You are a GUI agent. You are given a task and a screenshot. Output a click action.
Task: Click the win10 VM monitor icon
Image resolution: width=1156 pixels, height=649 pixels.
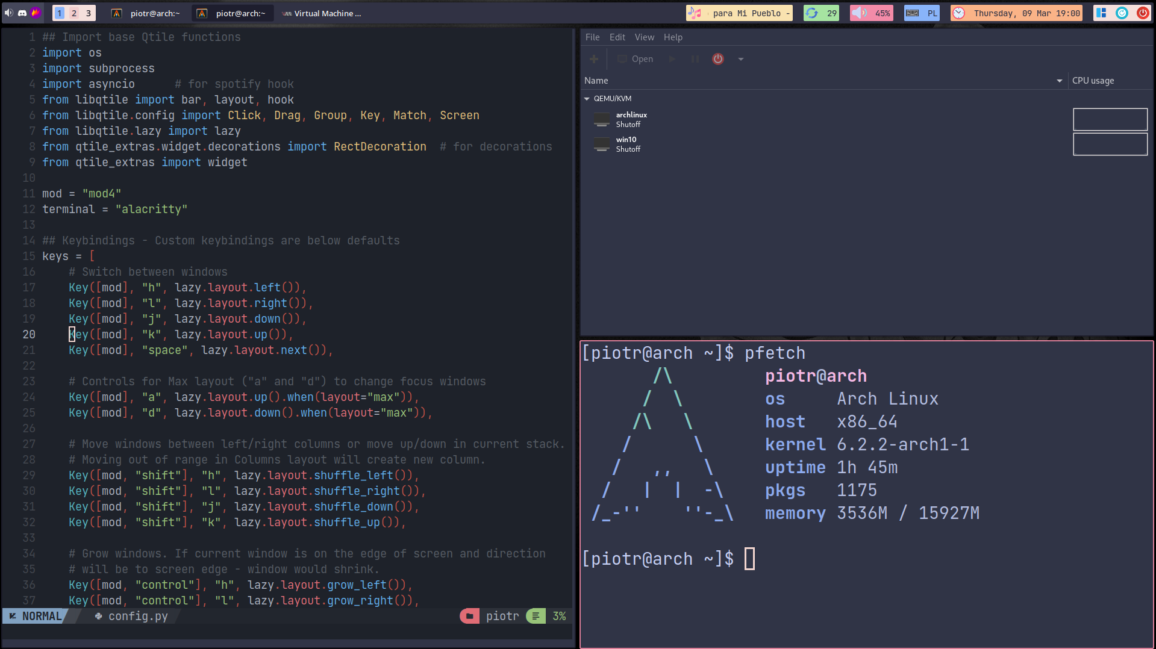coord(602,144)
